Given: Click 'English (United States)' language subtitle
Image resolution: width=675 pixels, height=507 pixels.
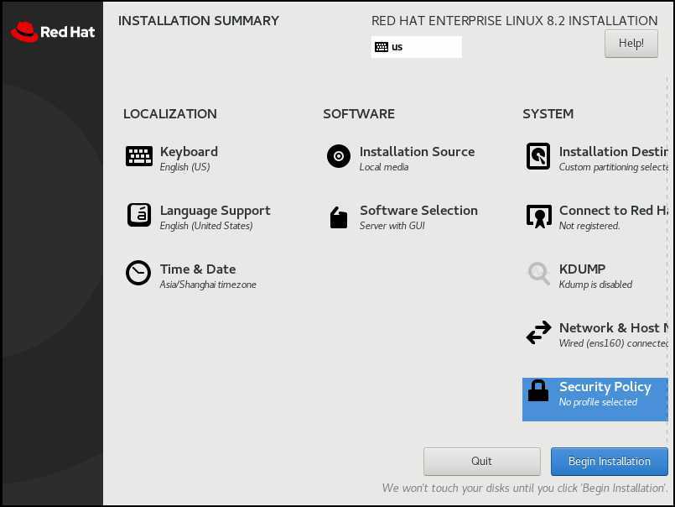Looking at the screenshot, I should (206, 226).
